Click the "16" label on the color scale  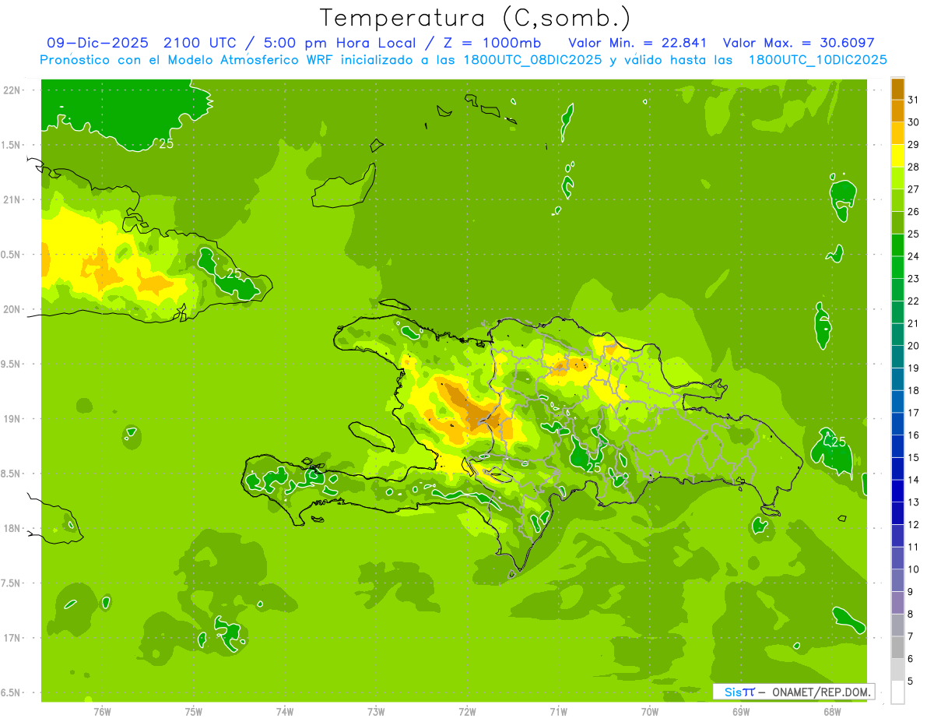point(914,435)
